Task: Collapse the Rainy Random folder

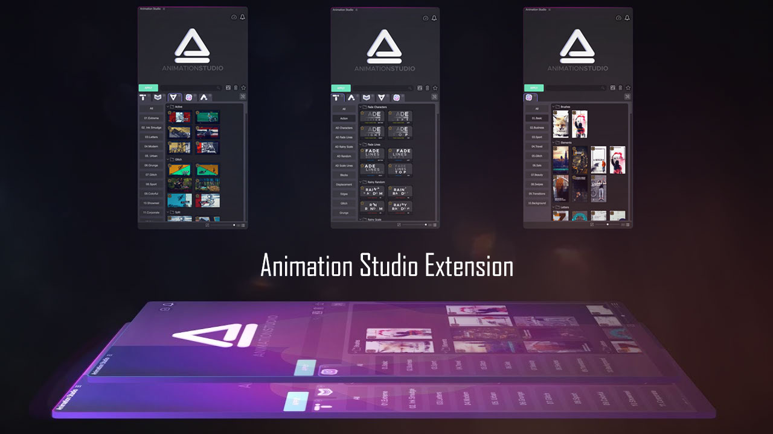Action: 360,181
